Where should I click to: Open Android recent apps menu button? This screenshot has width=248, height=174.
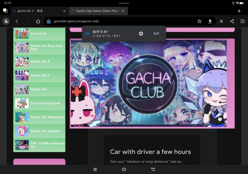[95, 170]
